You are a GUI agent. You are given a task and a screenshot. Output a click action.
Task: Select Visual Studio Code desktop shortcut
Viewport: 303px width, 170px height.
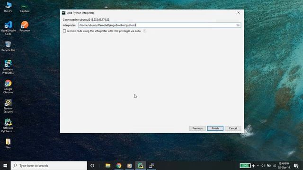(x=8, y=28)
